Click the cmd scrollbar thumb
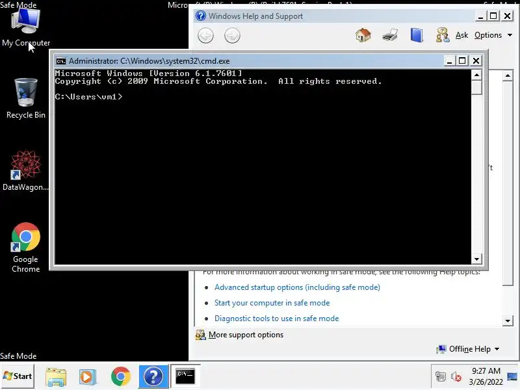The width and height of the screenshot is (520, 390). [x=476, y=88]
